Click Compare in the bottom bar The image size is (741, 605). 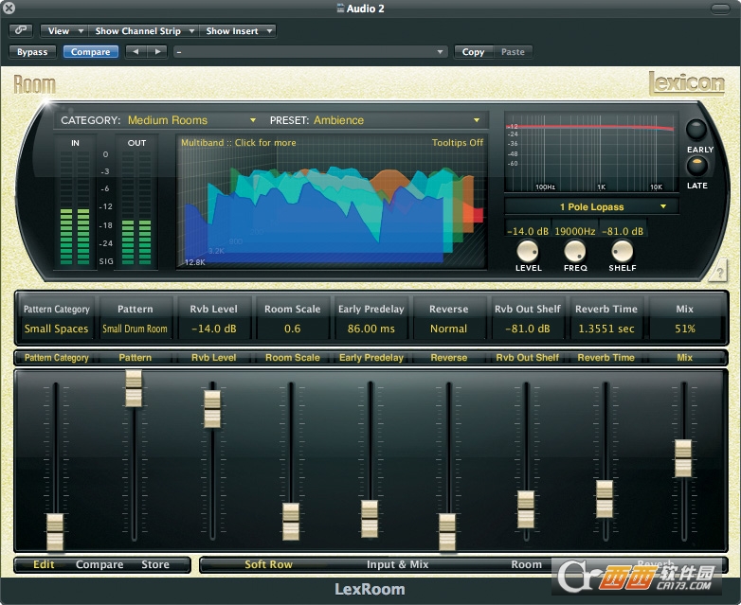(x=99, y=564)
